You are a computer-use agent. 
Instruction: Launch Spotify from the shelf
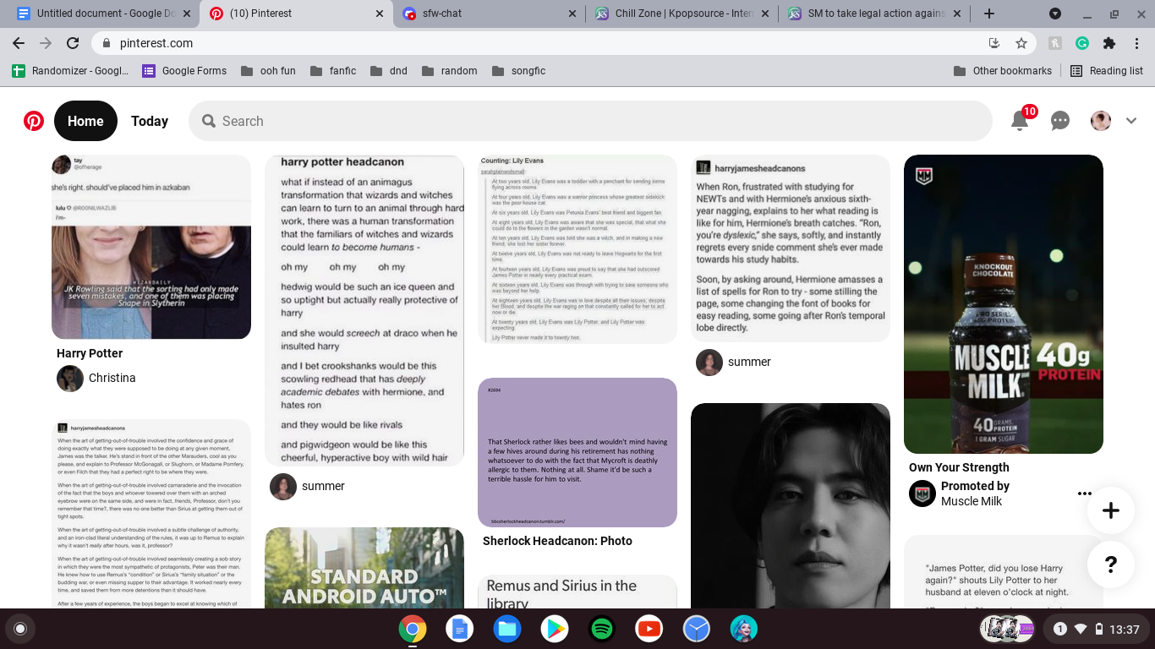point(602,629)
